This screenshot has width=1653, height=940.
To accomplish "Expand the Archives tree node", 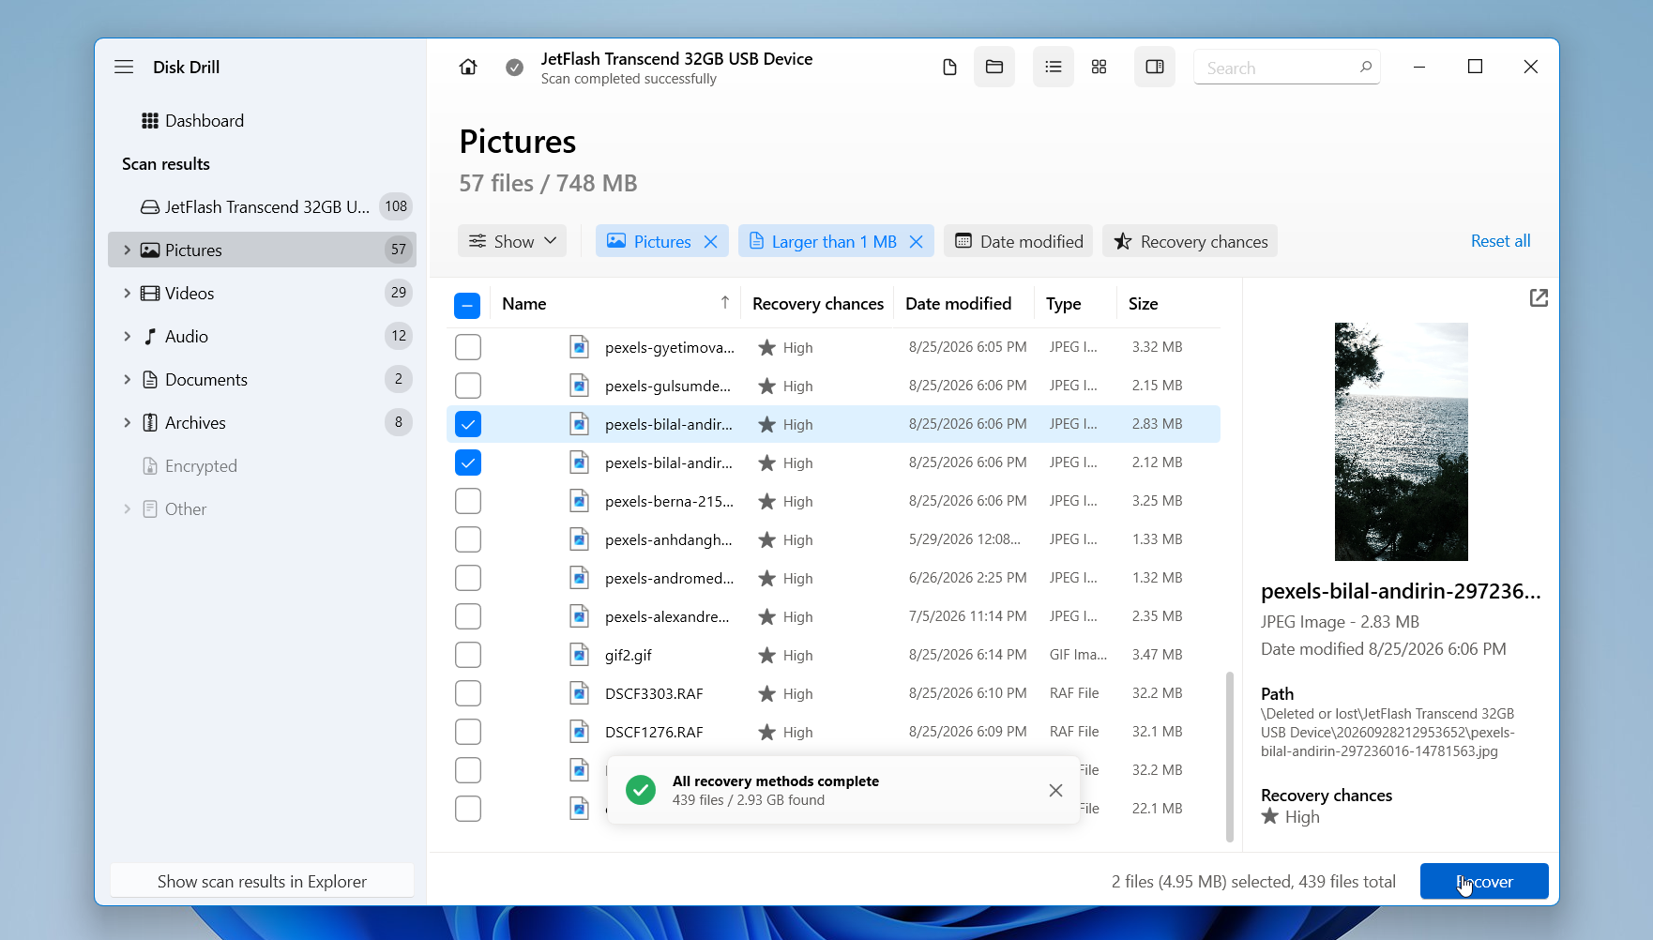I will (127, 422).
